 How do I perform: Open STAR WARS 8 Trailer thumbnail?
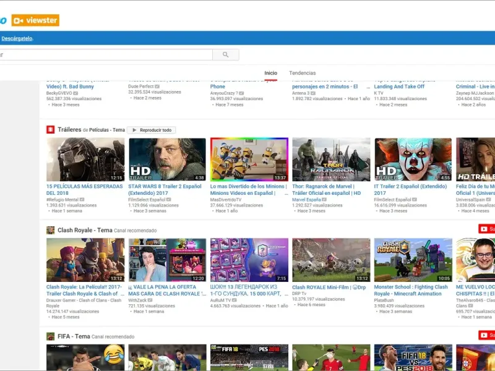pyautogui.click(x=167, y=159)
